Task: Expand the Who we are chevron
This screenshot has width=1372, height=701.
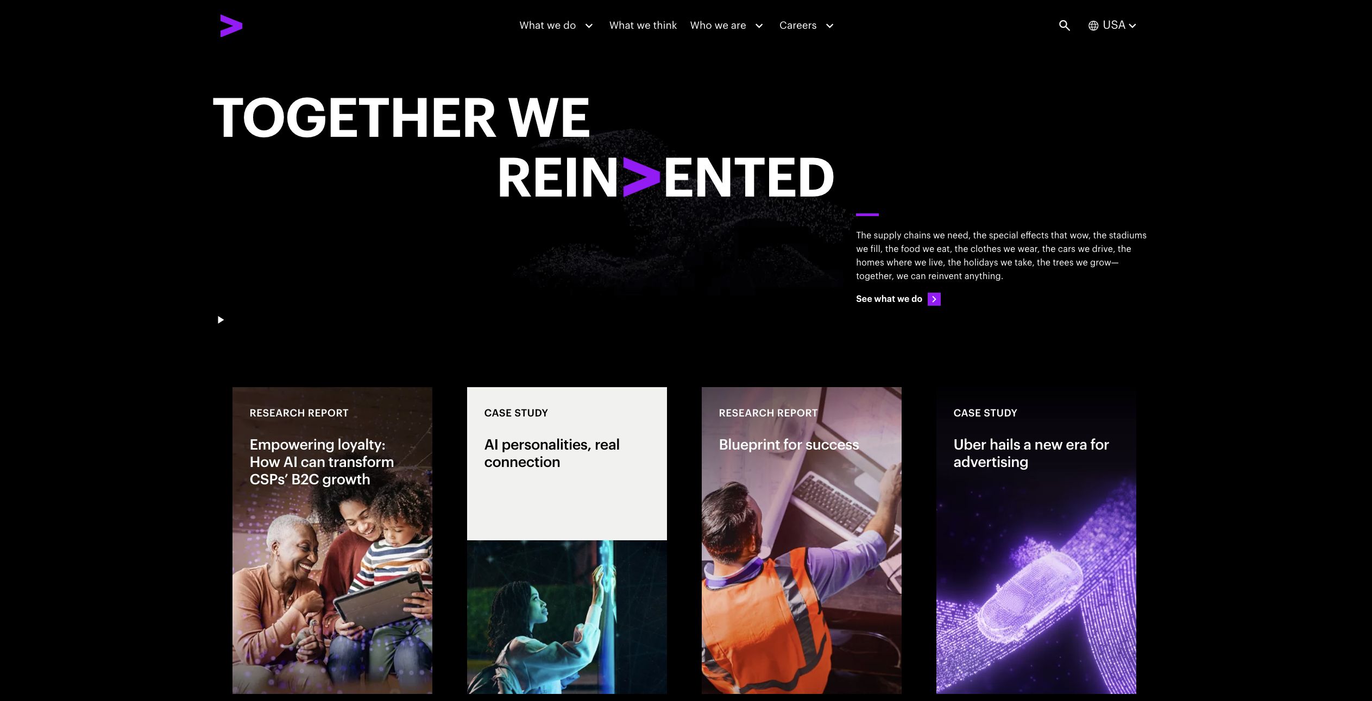Action: click(759, 26)
